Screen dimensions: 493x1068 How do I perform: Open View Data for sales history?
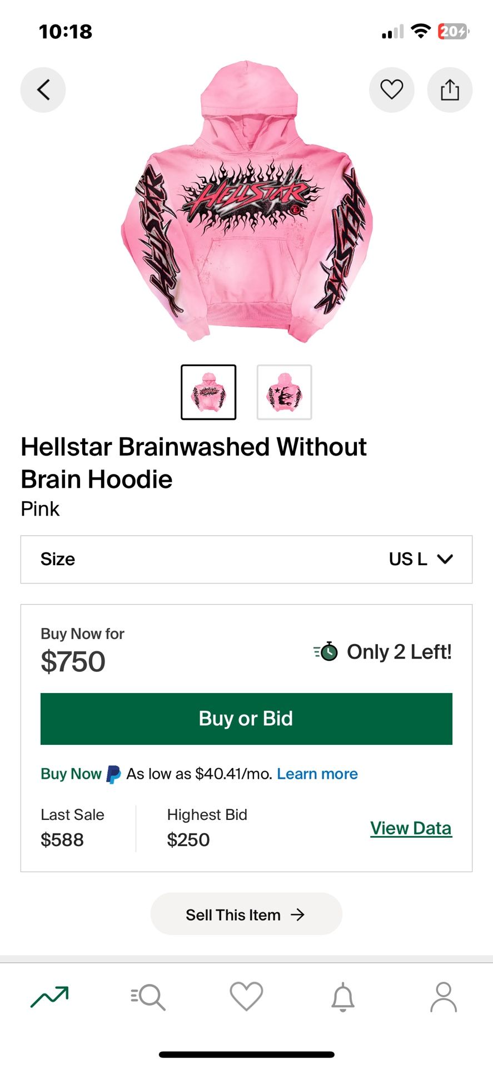[411, 828]
